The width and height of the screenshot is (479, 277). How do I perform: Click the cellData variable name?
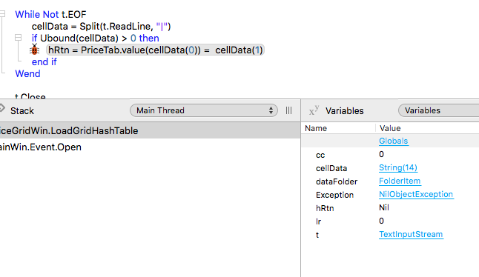point(331,168)
